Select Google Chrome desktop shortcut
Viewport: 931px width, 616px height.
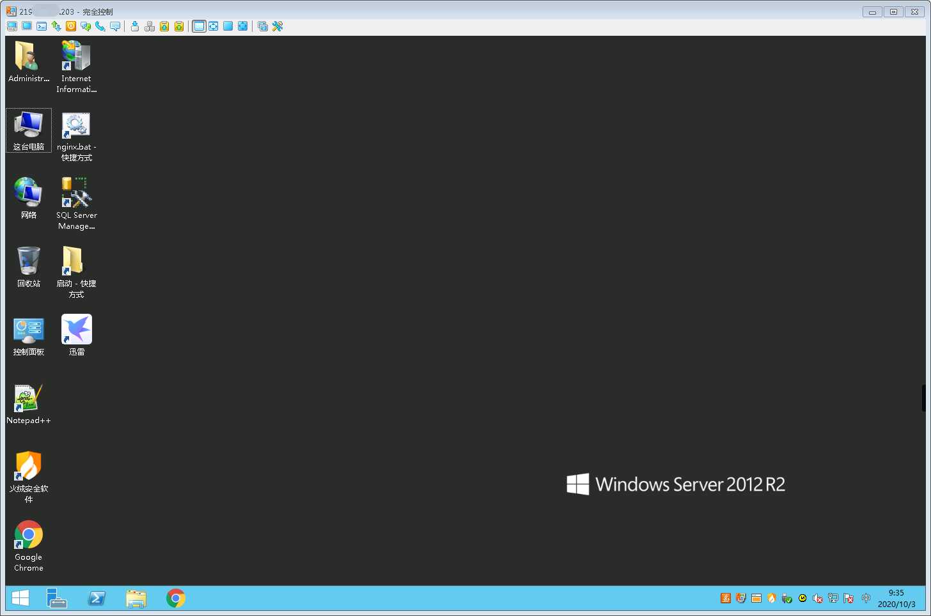(29, 546)
